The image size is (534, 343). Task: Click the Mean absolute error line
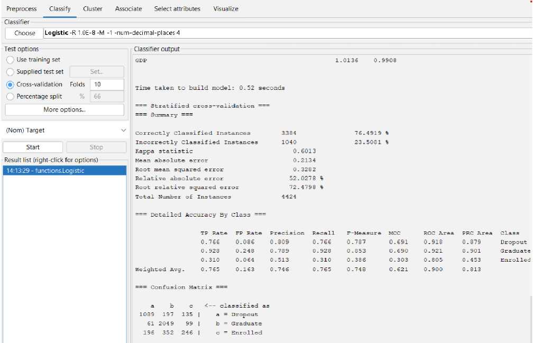coord(225,160)
